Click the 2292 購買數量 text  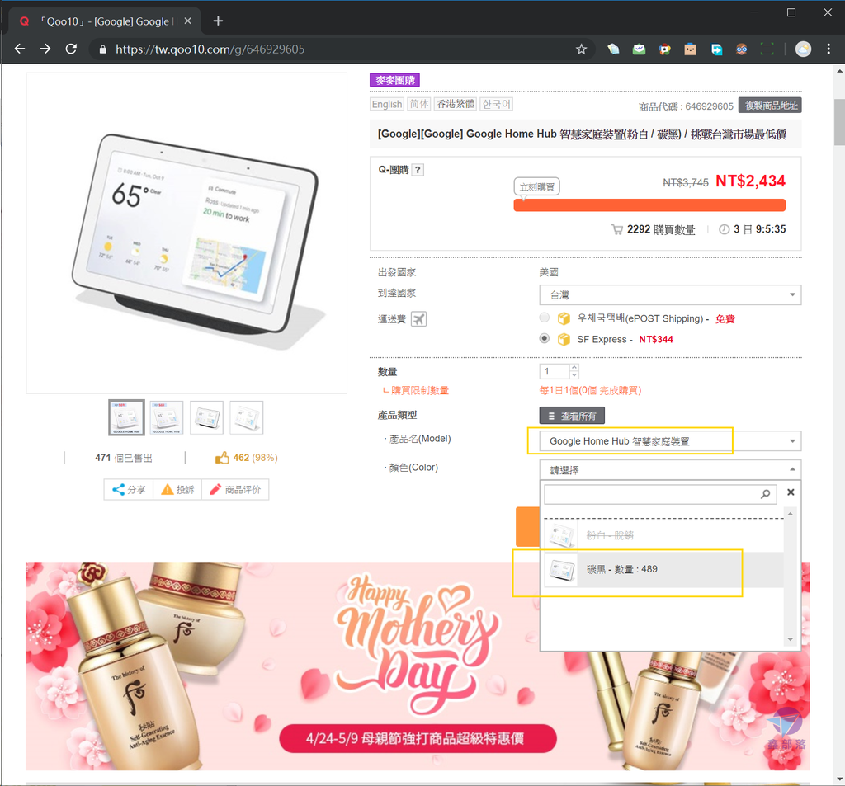click(x=661, y=229)
